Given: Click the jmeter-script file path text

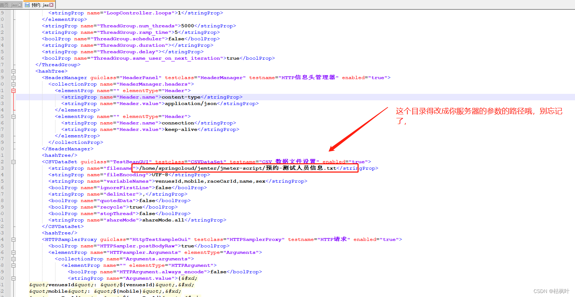Looking at the screenshot, I should click(238, 168).
